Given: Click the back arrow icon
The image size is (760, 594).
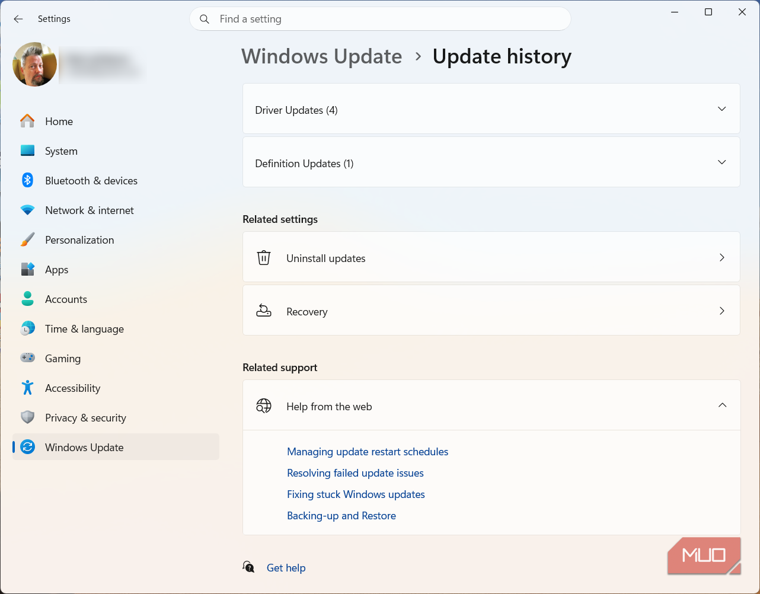Looking at the screenshot, I should click(18, 19).
